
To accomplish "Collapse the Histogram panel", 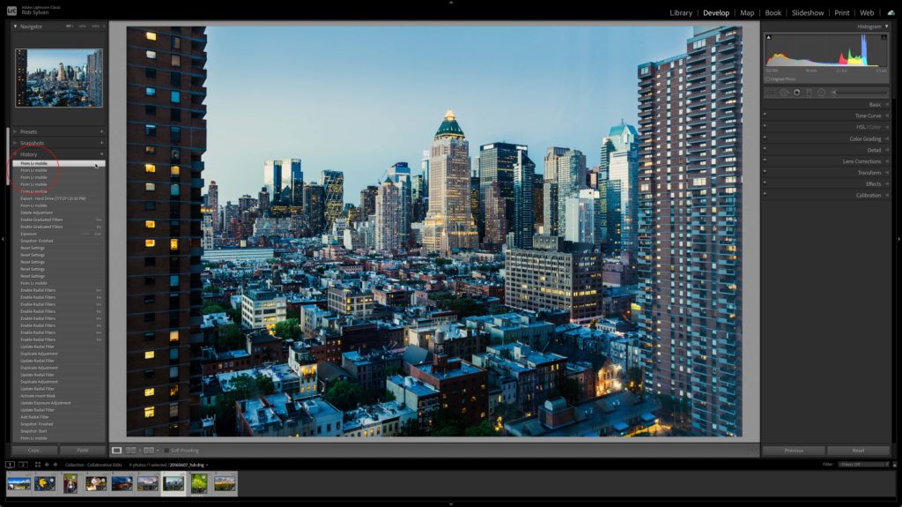I will [886, 26].
